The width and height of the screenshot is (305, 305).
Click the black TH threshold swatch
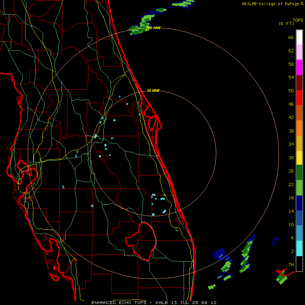[x=299, y=264]
